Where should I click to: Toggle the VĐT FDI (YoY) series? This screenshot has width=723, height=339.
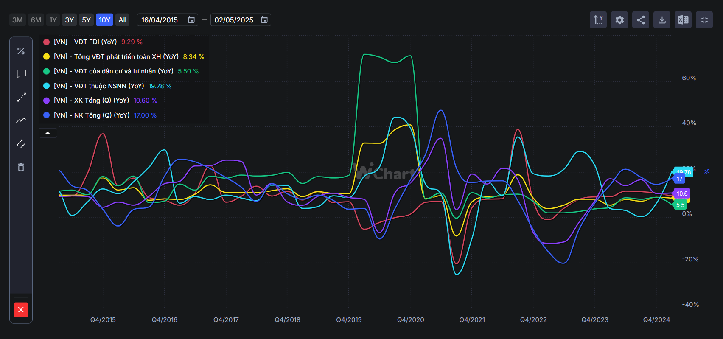coord(85,42)
